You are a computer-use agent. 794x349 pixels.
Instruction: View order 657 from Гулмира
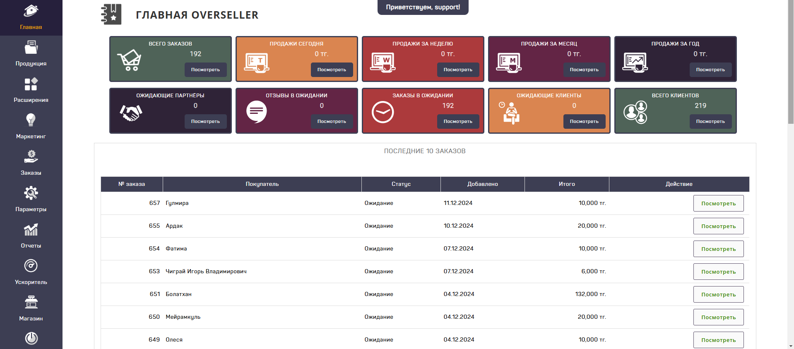point(718,203)
